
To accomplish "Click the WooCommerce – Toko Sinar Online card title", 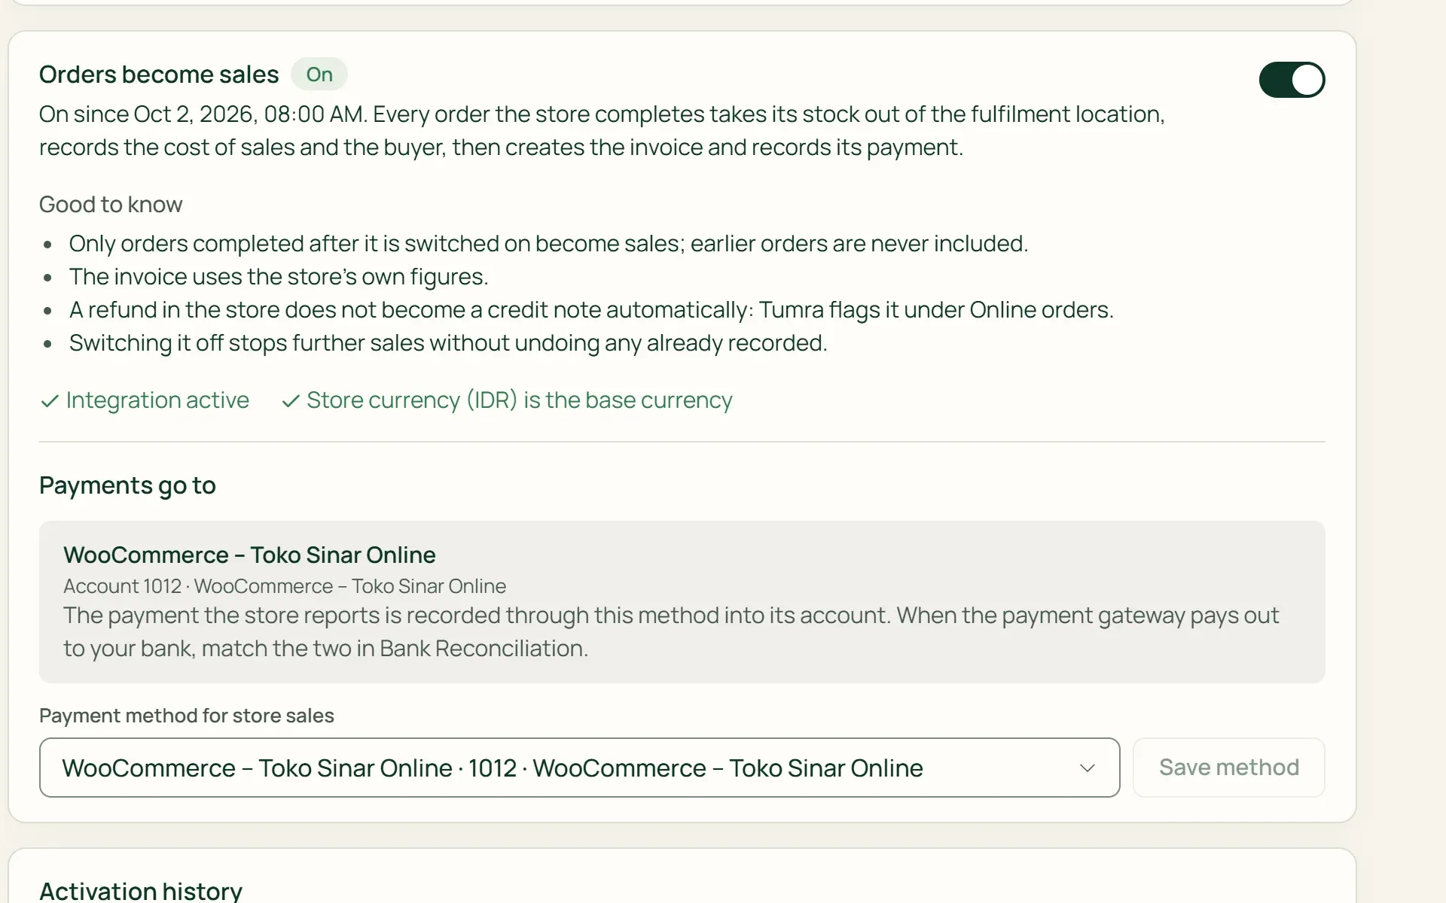I will (x=249, y=555).
